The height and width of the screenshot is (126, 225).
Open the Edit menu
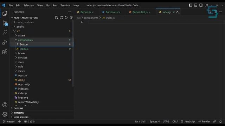(x=18, y=6)
